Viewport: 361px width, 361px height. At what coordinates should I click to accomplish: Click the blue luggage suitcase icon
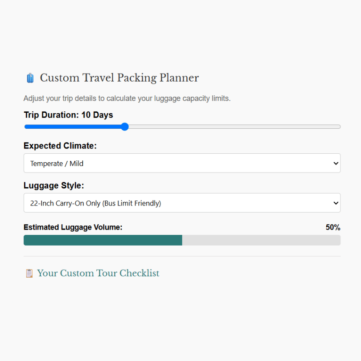pyautogui.click(x=30, y=78)
